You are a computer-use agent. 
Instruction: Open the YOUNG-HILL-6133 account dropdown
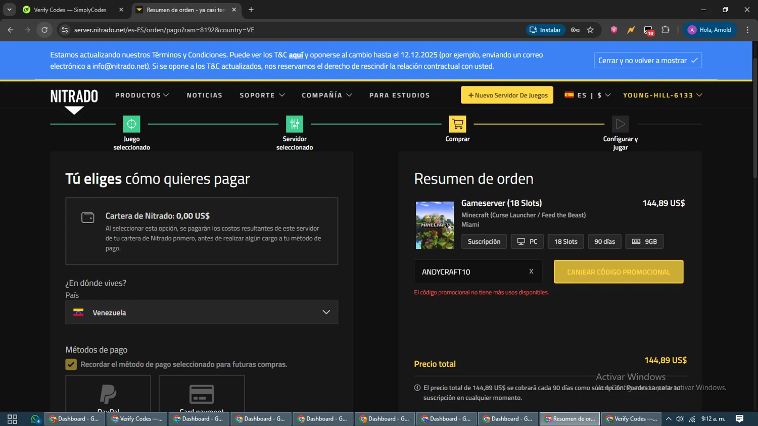tap(662, 95)
